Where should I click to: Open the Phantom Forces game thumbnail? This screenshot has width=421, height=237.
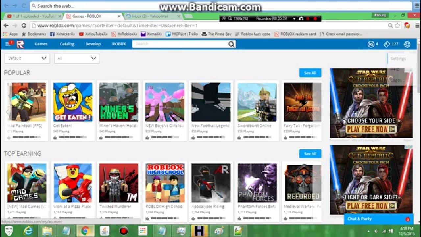click(x=257, y=183)
